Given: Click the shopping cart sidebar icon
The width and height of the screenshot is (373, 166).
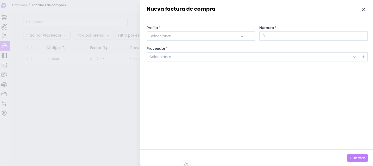Looking at the screenshot, I should (x=4, y=17).
